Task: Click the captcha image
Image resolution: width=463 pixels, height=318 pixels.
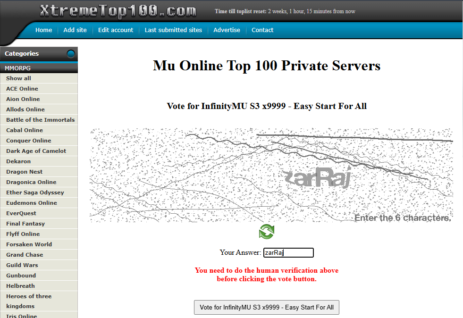Action: [271, 175]
